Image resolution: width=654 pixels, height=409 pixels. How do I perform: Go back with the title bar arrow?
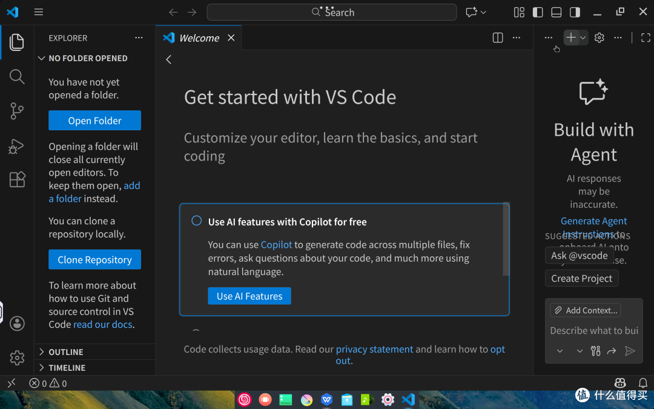coord(173,12)
